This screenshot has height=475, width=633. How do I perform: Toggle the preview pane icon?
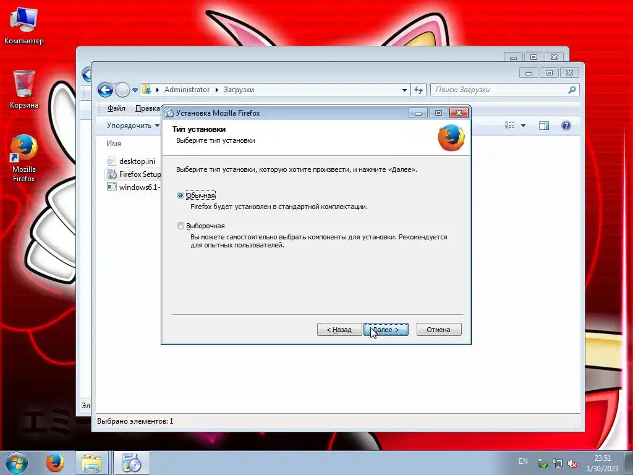[544, 126]
